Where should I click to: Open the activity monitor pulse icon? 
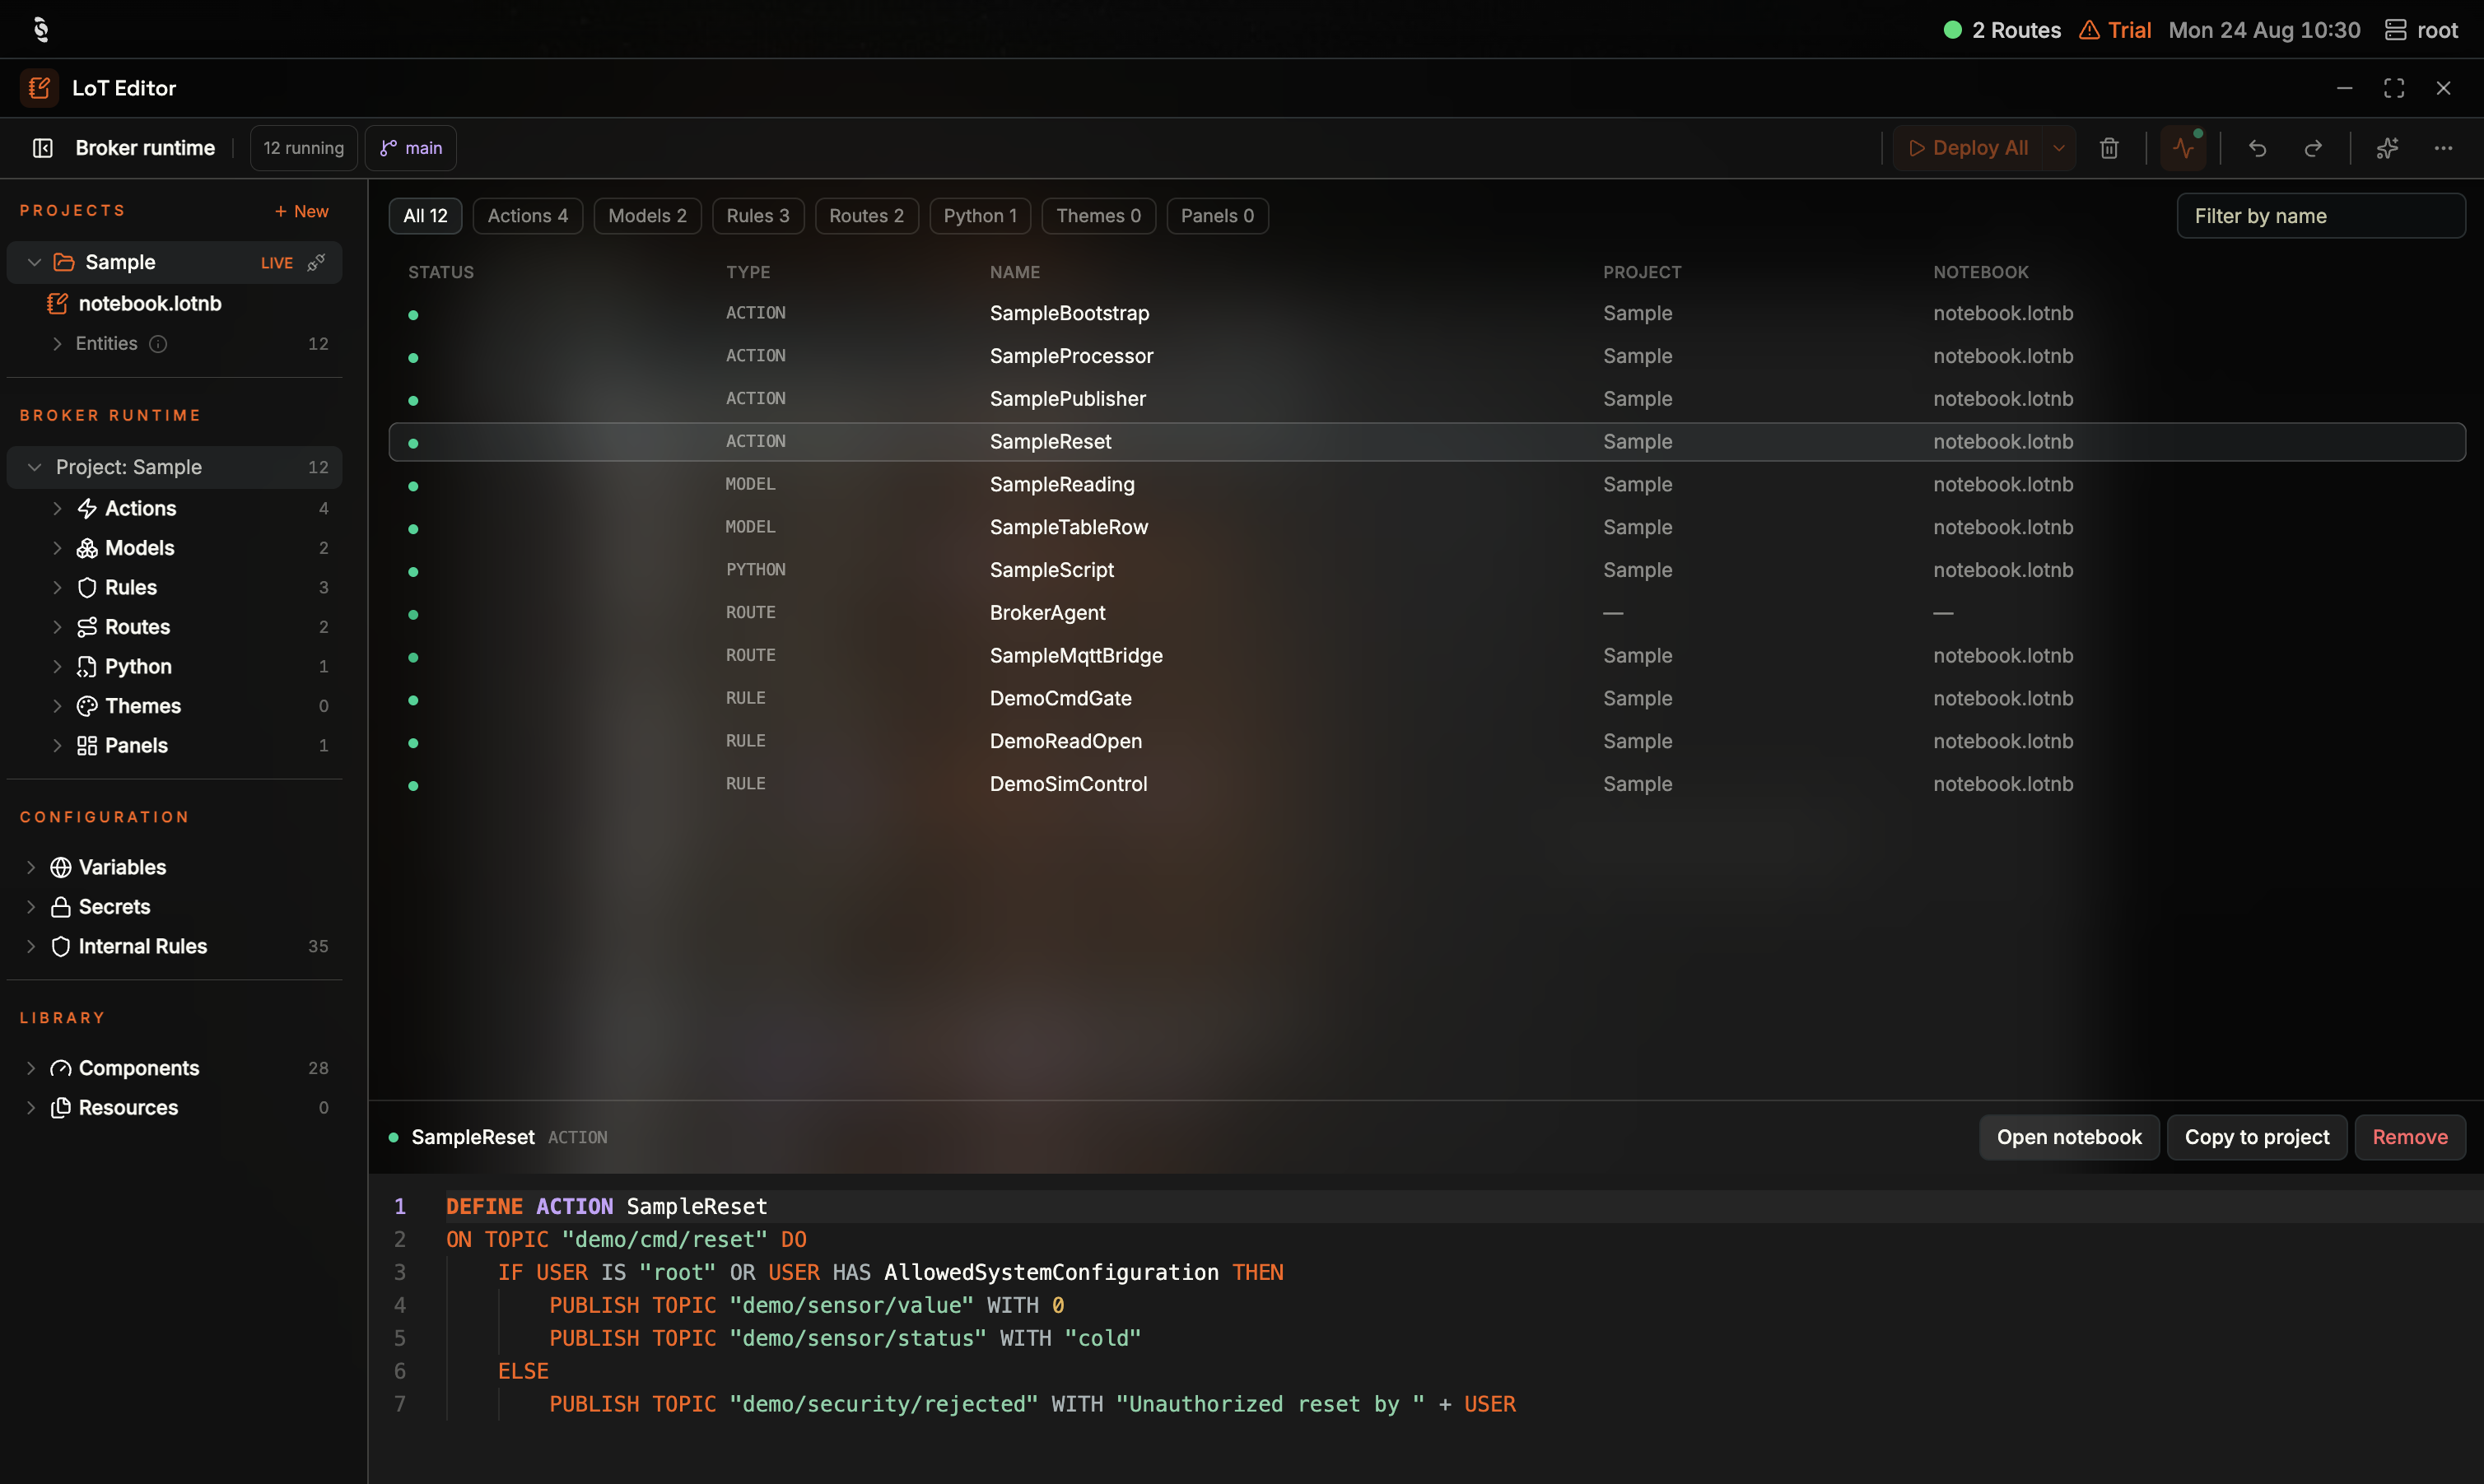click(x=2183, y=148)
